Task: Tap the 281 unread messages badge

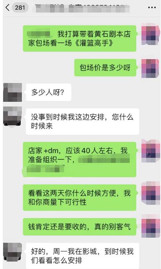Action: 20,8
